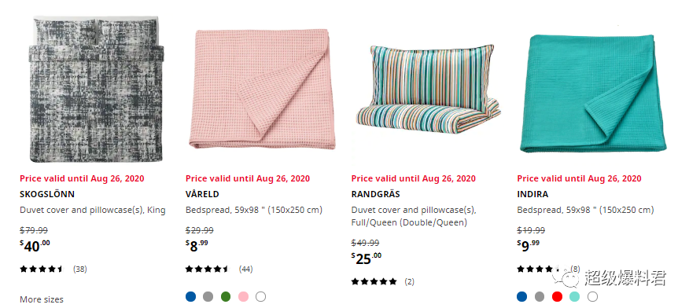Screen dimensions: 689x308
Task: Pick the turquoise color swatch for INDIRA
Action: tap(575, 297)
